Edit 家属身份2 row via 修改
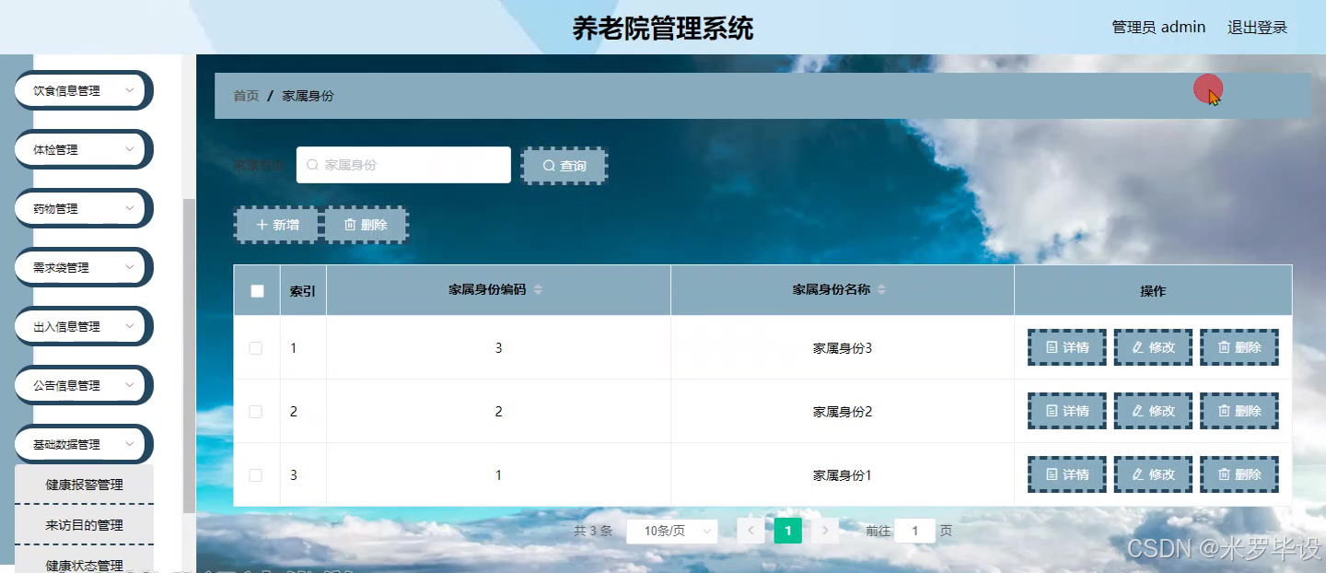 1153,411
